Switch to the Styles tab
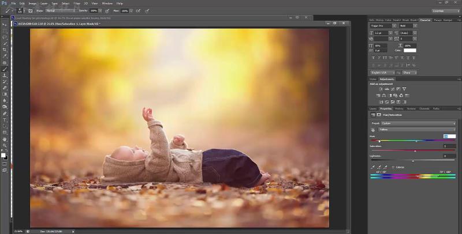Screen dimensions: 462x234 pyautogui.click(x=373, y=79)
